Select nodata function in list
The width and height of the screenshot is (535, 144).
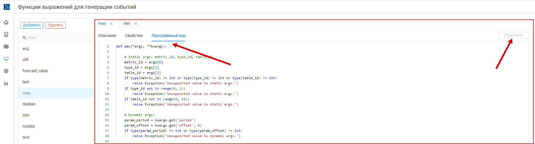click(29, 127)
